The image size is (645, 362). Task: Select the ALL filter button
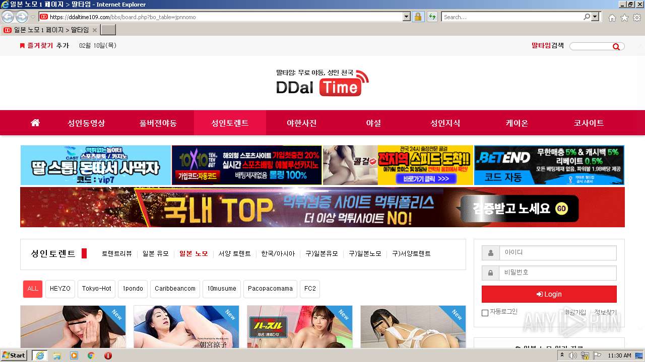(x=33, y=289)
